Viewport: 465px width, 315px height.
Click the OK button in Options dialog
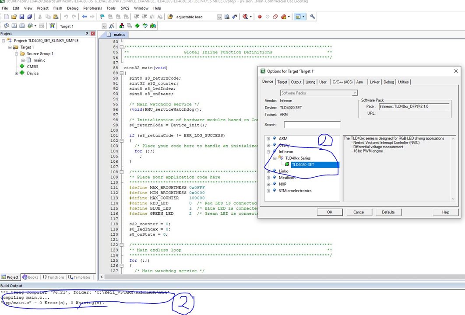point(329,212)
